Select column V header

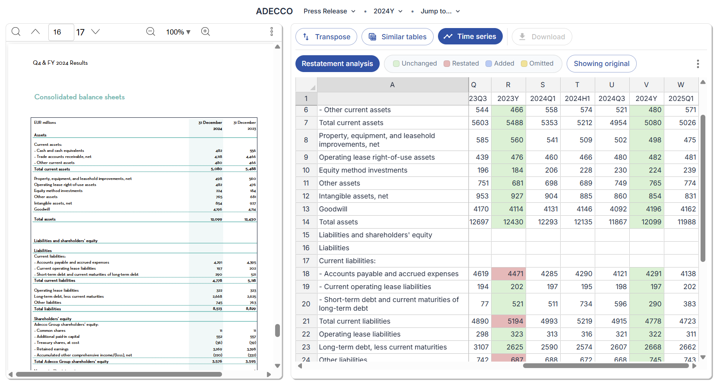click(x=646, y=85)
